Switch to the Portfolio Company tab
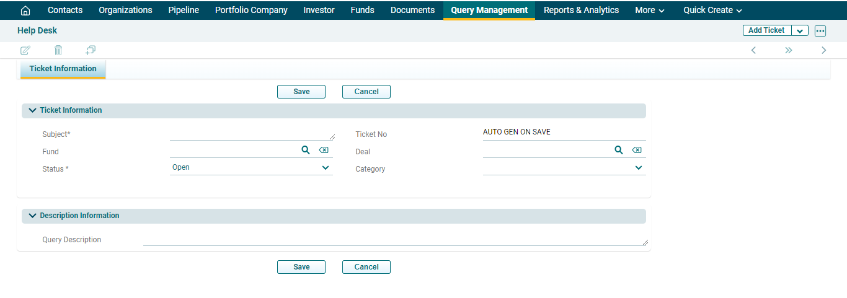Image resolution: width=847 pixels, height=298 pixels. tap(251, 10)
